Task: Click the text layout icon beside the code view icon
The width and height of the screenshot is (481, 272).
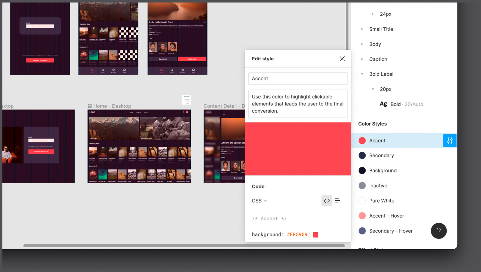Action: (337, 200)
